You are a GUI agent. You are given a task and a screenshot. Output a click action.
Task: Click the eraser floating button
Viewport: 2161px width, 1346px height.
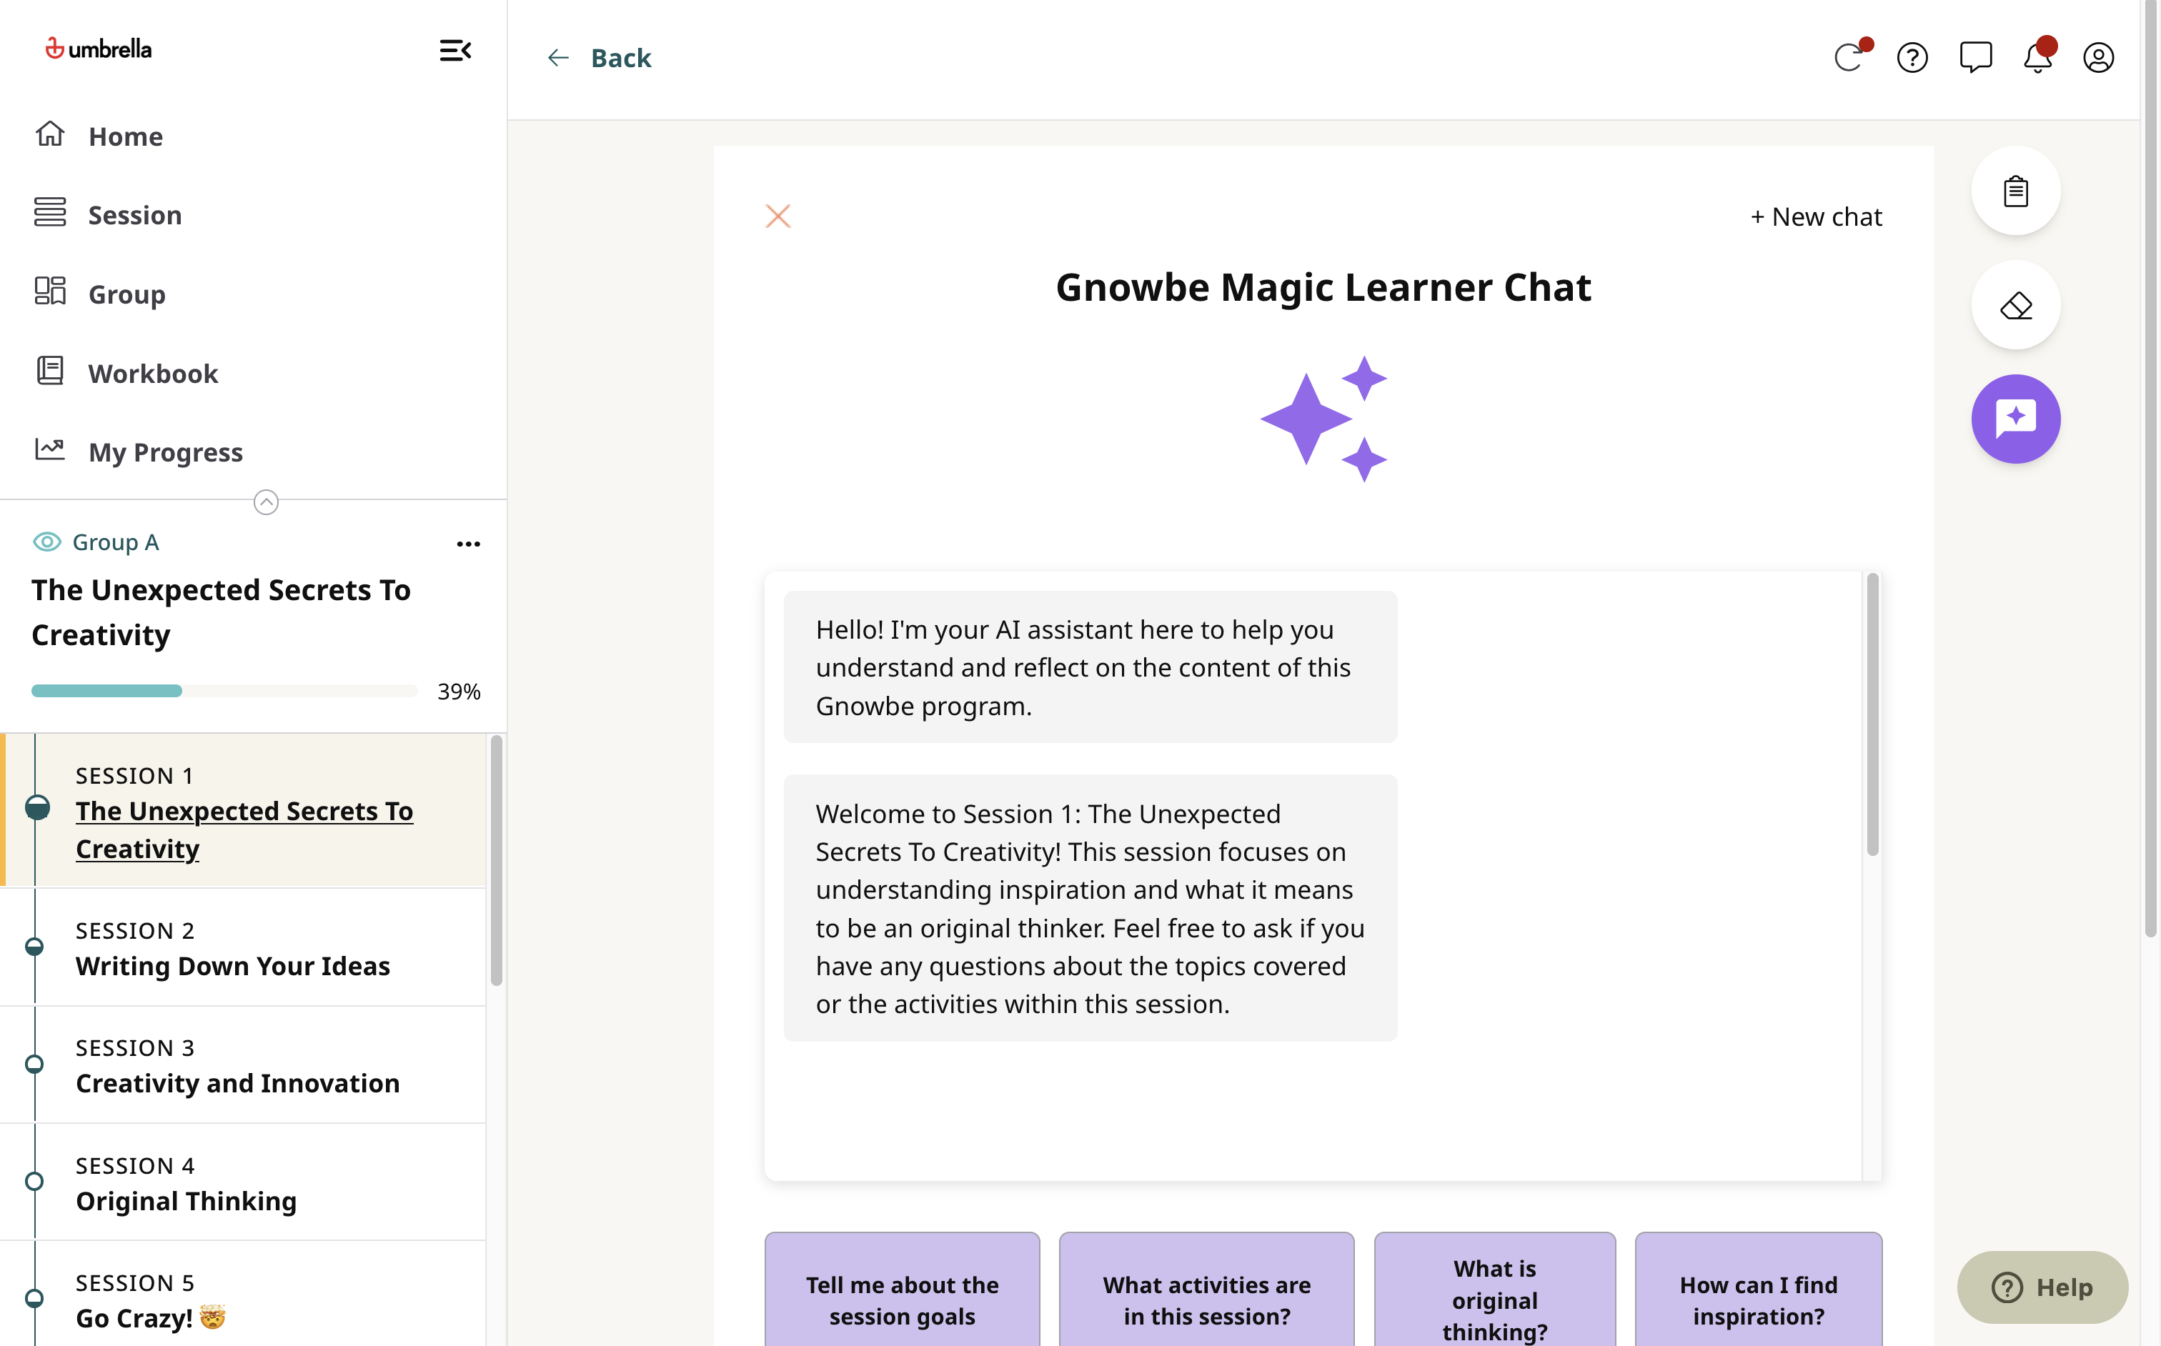[2015, 305]
